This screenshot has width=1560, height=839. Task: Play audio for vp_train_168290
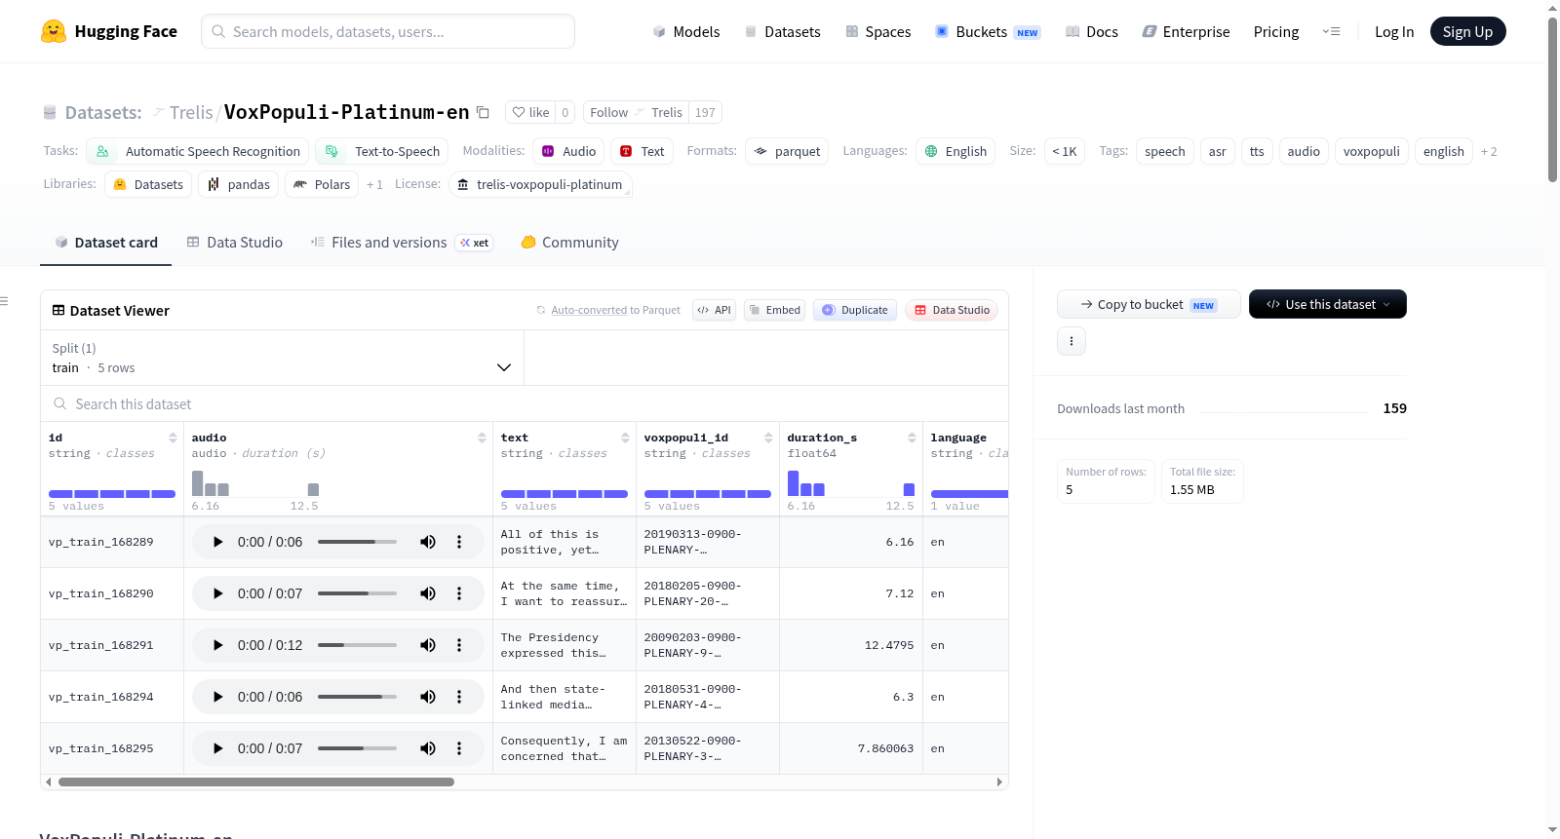tap(218, 593)
